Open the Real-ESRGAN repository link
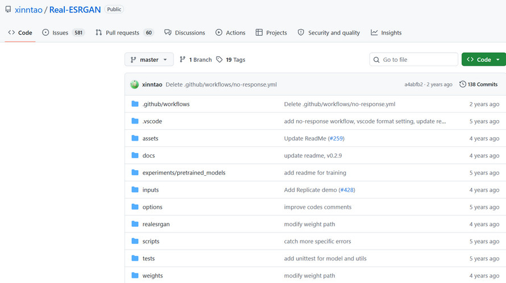506x283 pixels. click(75, 10)
